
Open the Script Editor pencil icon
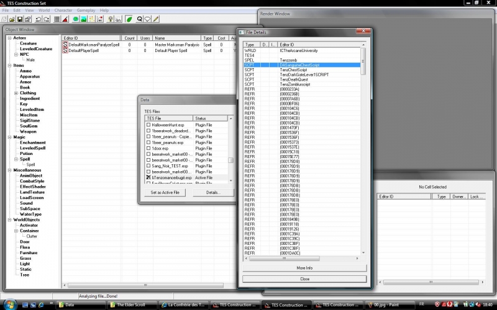pyautogui.click(x=156, y=19)
